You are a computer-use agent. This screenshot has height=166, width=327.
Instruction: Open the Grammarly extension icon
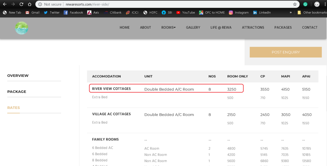tap(305, 4)
